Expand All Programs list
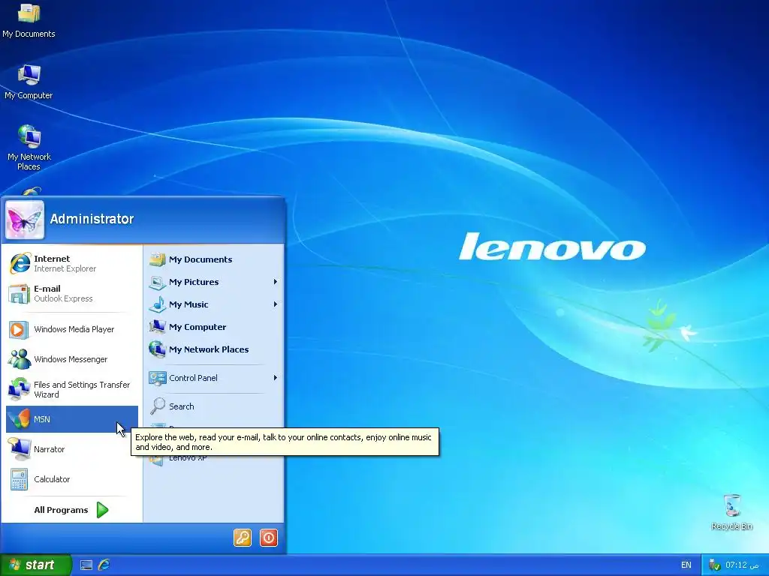The image size is (769, 576). pos(71,510)
